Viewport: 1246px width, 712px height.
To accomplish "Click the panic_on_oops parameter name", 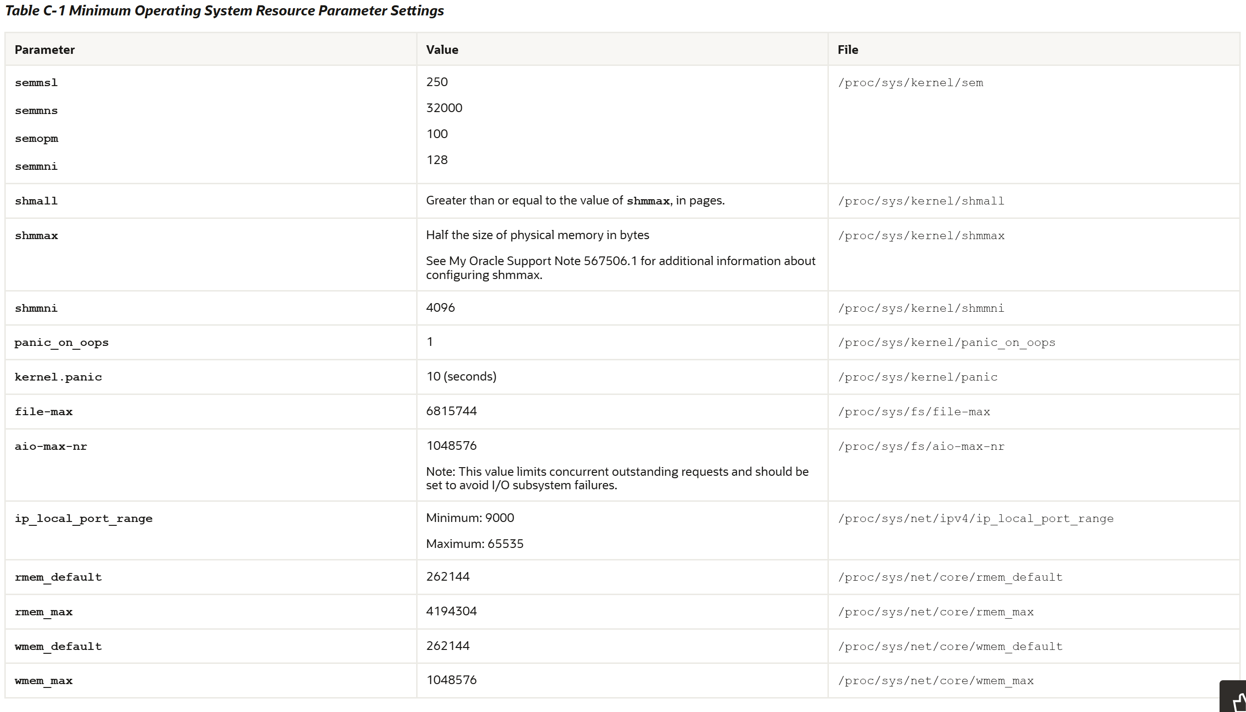I will (62, 343).
